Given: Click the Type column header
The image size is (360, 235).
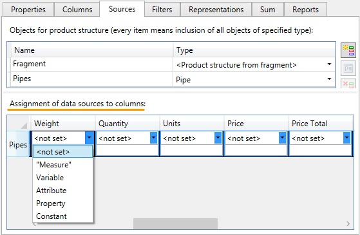Looking at the screenshot, I should pyautogui.click(x=254, y=50).
